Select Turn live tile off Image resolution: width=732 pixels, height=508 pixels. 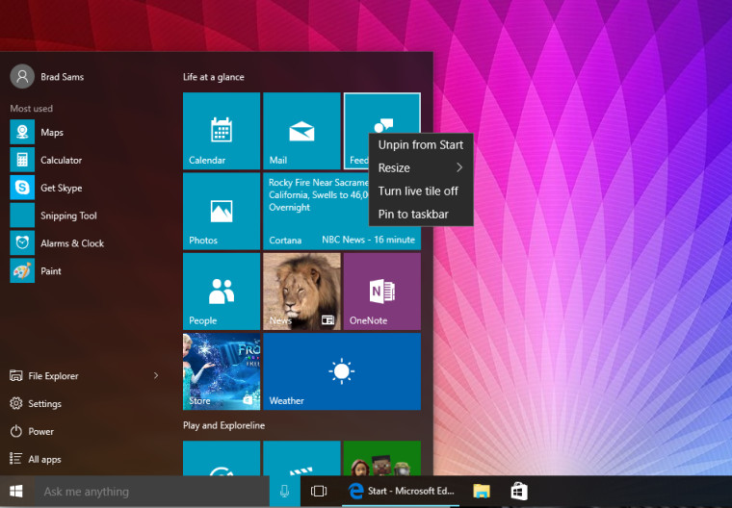[x=421, y=191]
